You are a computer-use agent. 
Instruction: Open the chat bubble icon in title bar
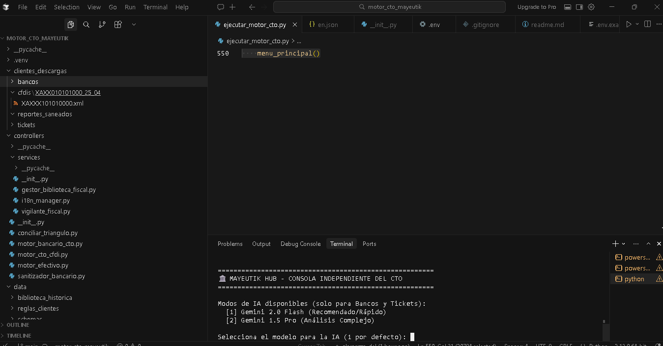(221, 7)
